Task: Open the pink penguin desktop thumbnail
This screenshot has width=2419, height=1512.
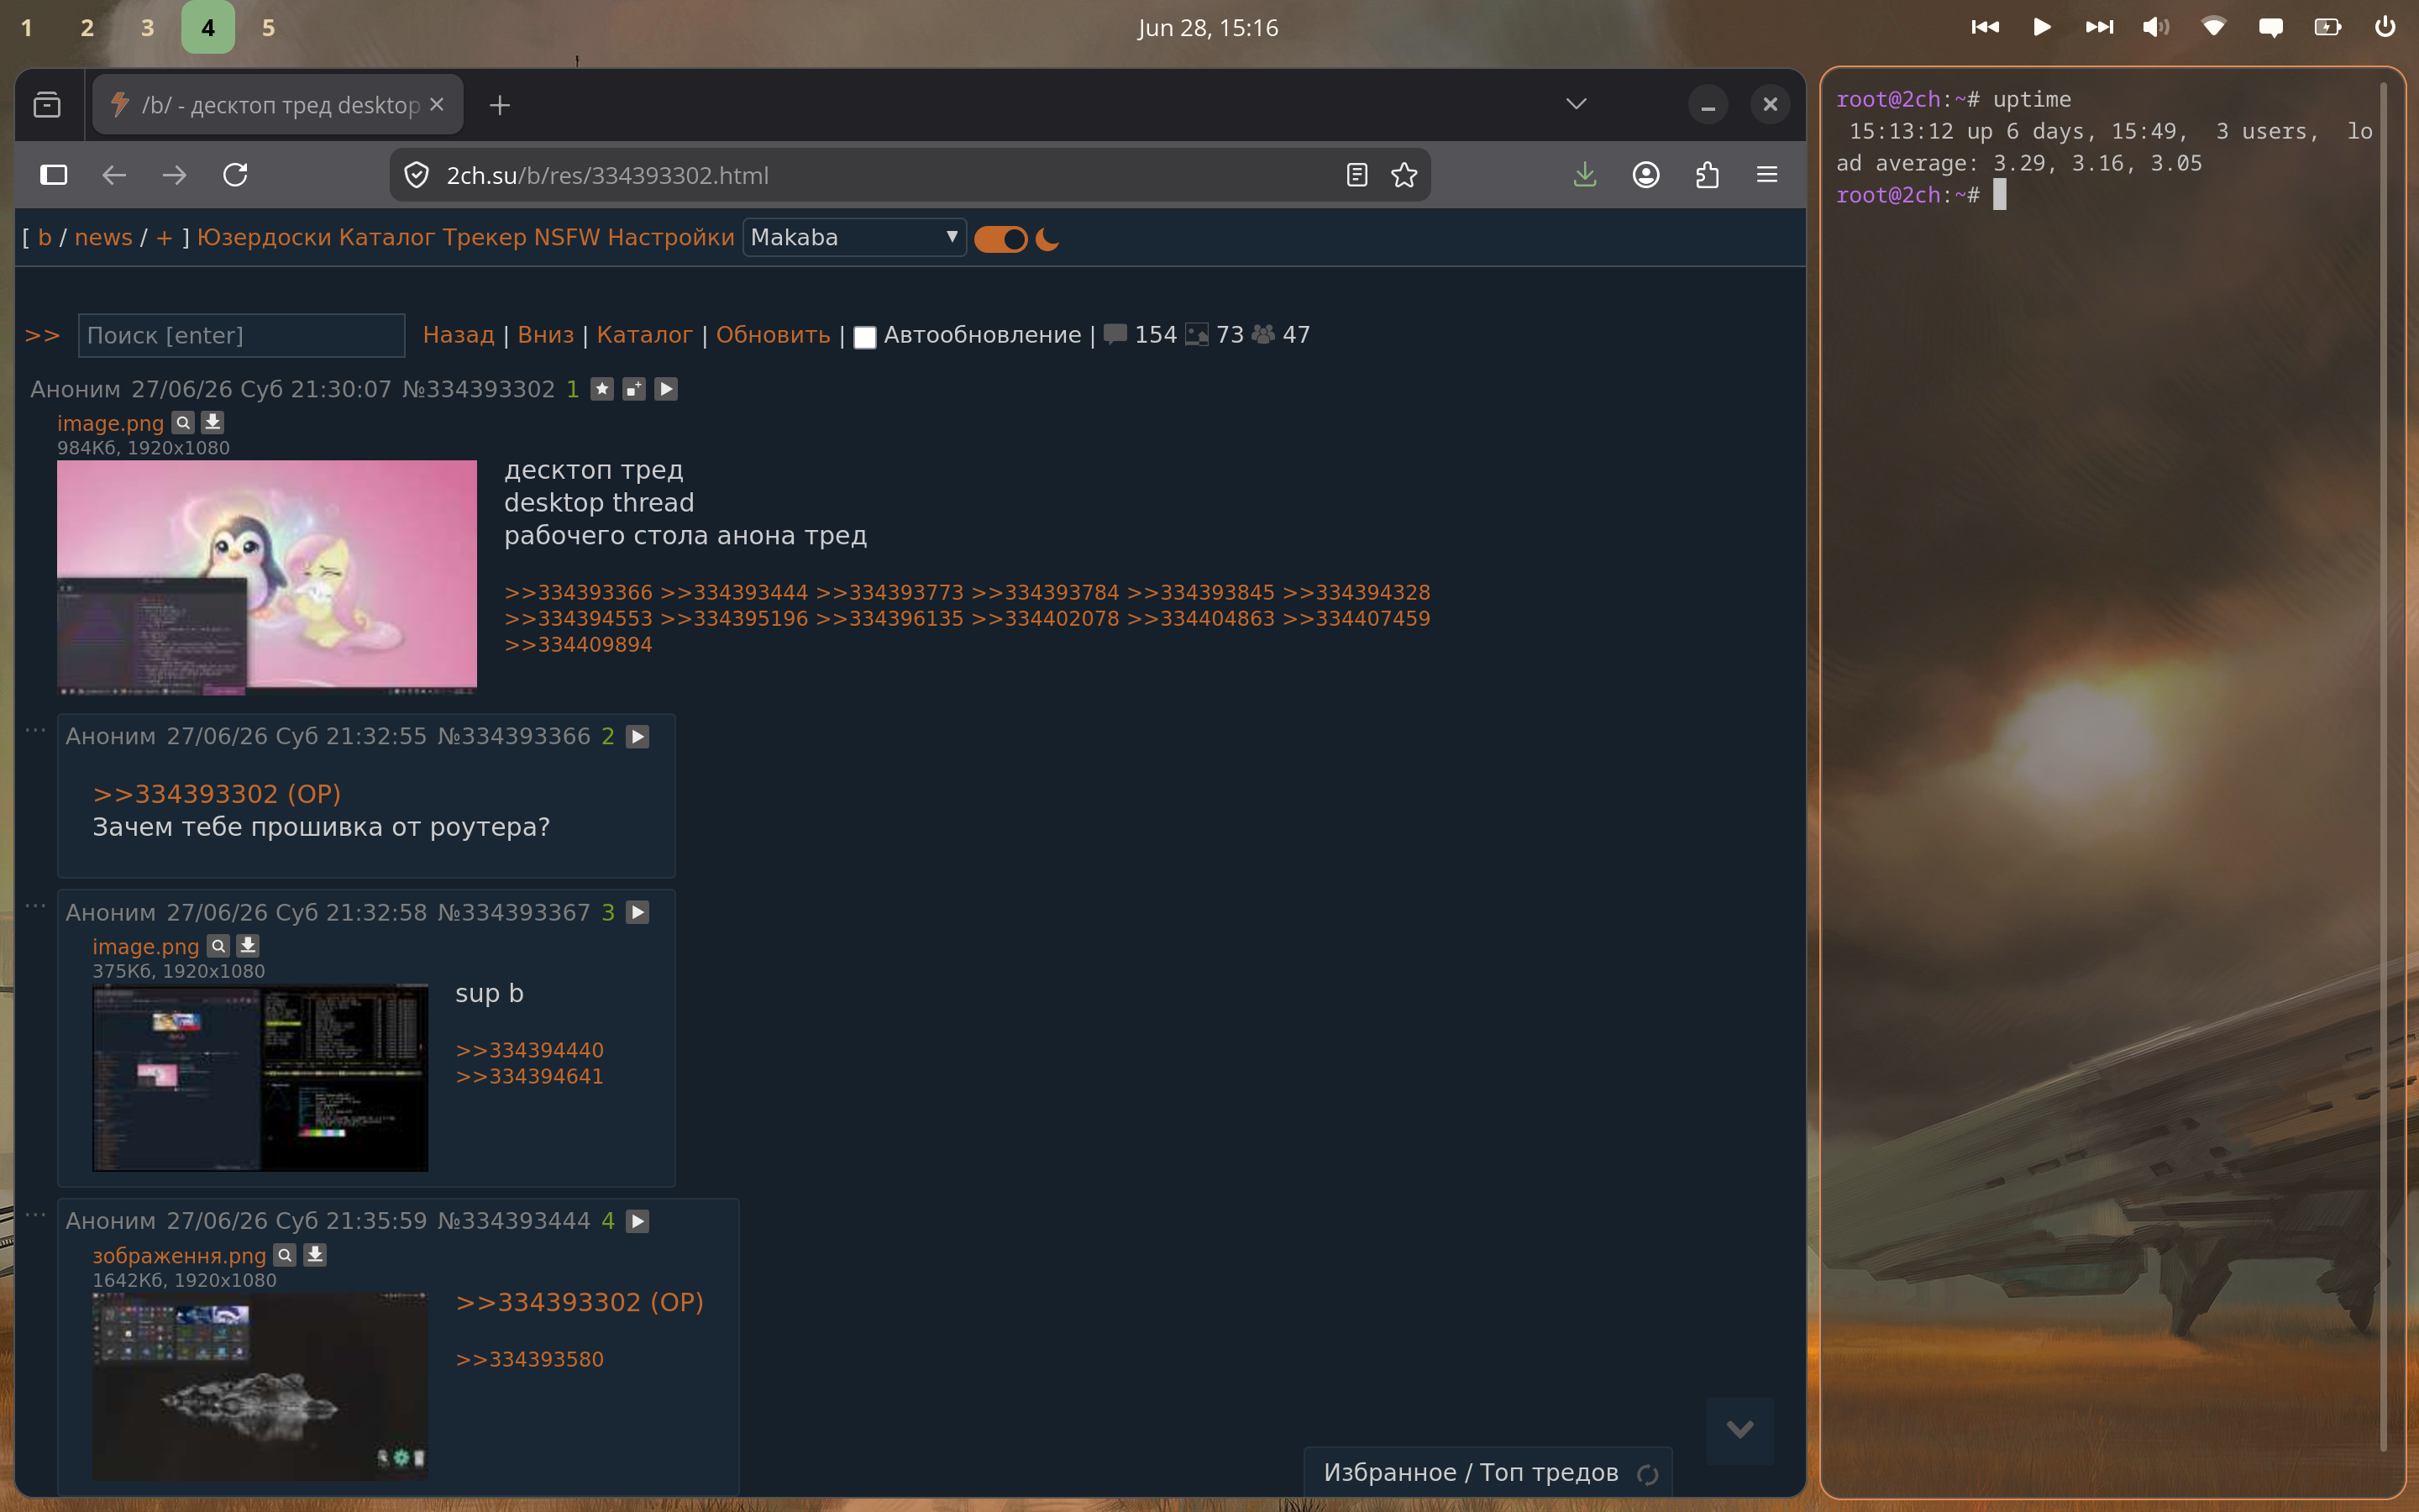Action: pyautogui.click(x=267, y=577)
